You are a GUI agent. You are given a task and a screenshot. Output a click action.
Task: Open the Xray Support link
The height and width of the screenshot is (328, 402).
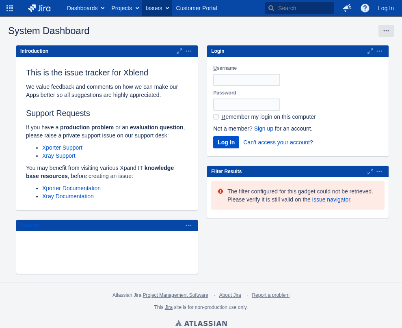(59, 156)
